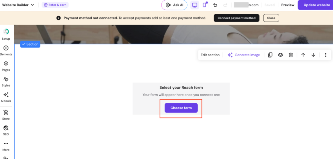Open the Setup checklist in sidebar
The image size is (333, 159).
coord(6,34)
